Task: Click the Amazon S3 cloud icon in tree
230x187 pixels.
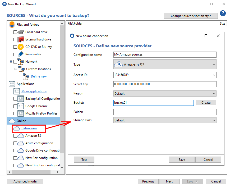Action: [x=21, y=136]
